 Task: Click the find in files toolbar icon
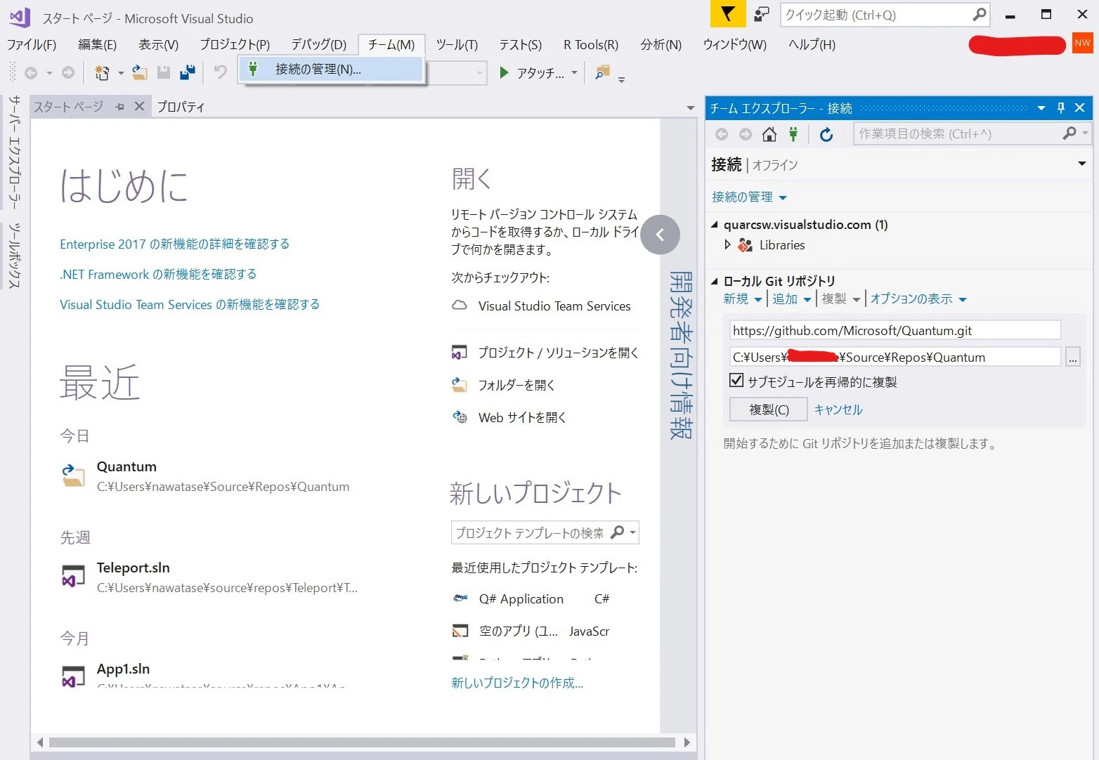tap(602, 72)
